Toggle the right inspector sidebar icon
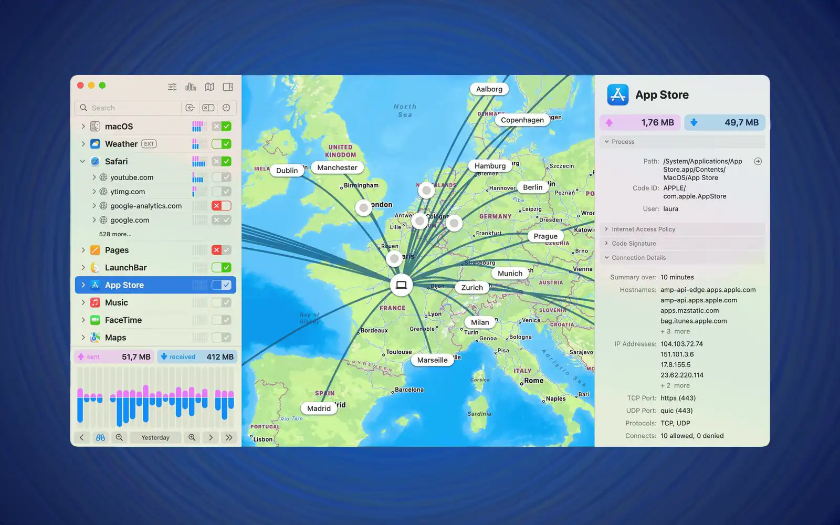Viewport: 840px width, 525px height. pyautogui.click(x=228, y=87)
